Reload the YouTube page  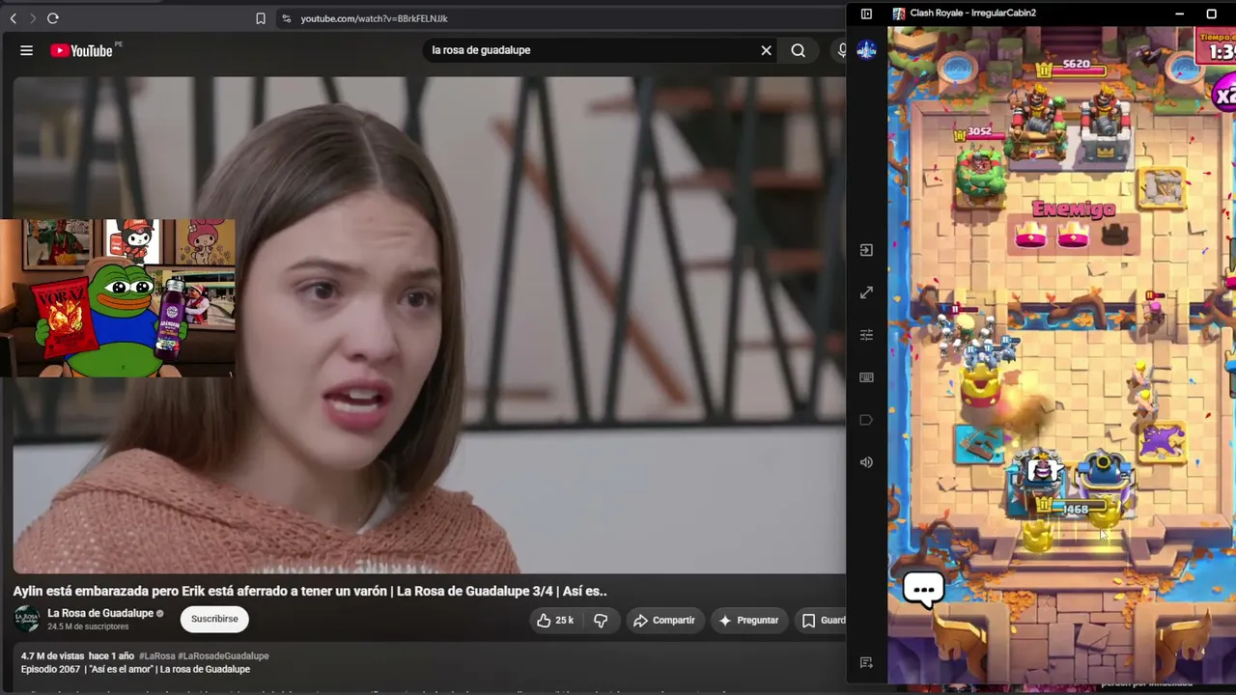click(x=53, y=18)
